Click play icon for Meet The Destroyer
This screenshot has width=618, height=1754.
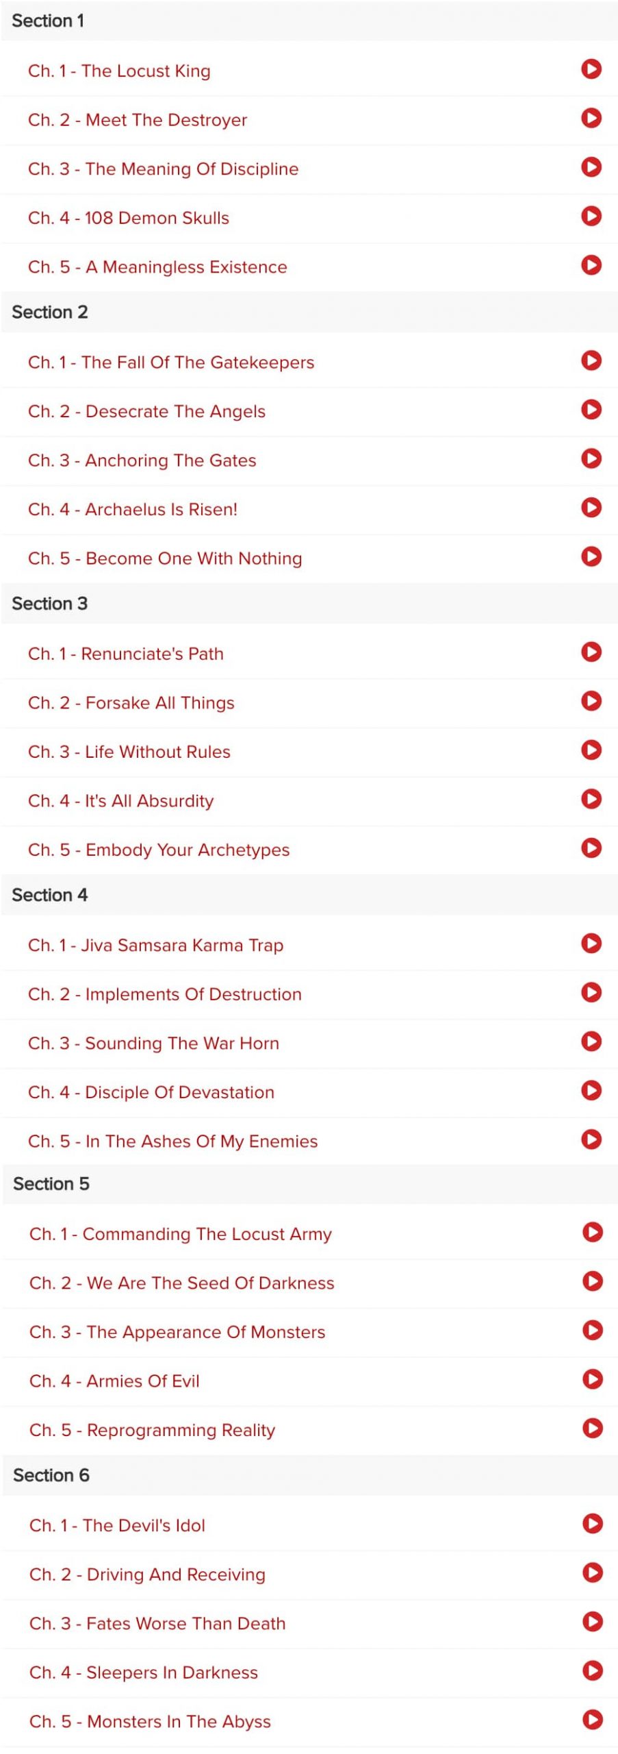[x=591, y=118]
